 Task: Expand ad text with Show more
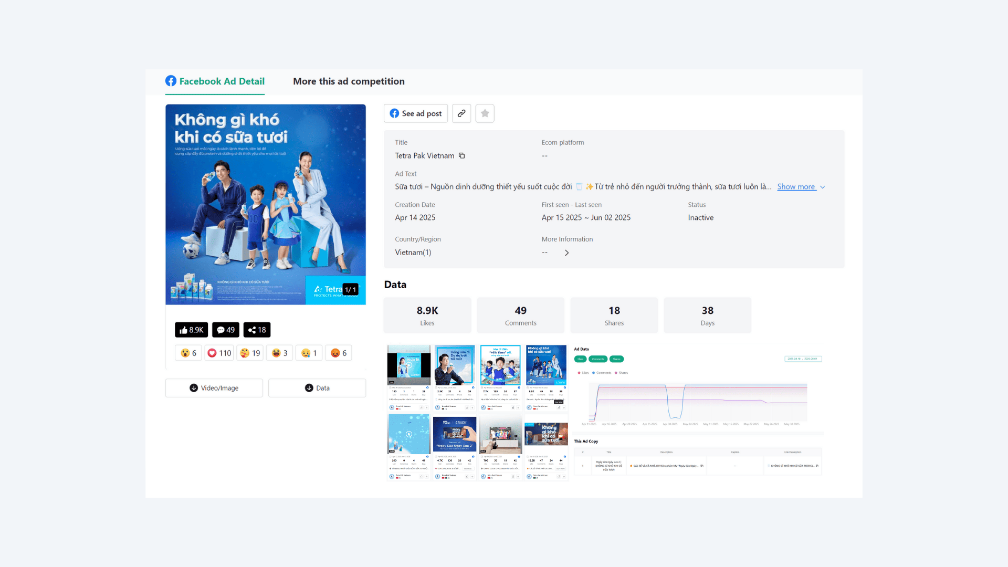[x=801, y=187]
